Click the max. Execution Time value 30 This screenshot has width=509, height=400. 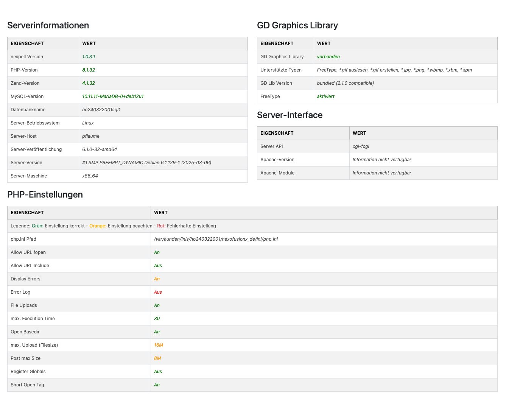coord(157,319)
